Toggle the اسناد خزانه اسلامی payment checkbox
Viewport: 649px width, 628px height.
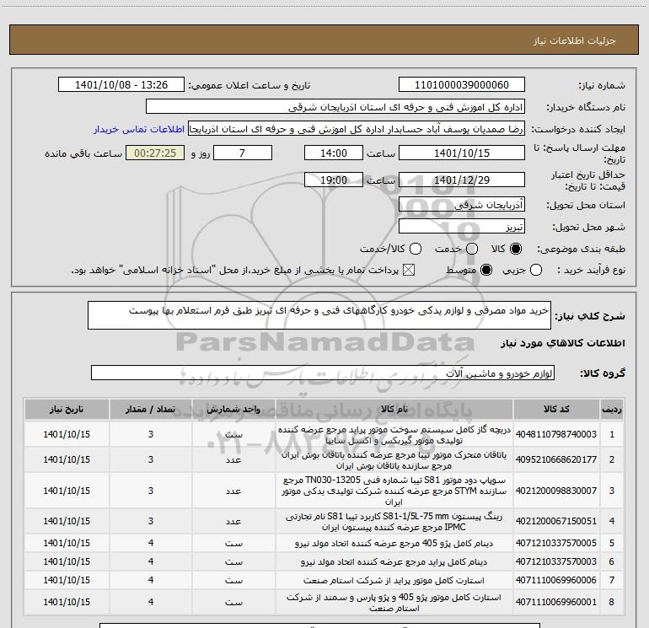pos(409,270)
